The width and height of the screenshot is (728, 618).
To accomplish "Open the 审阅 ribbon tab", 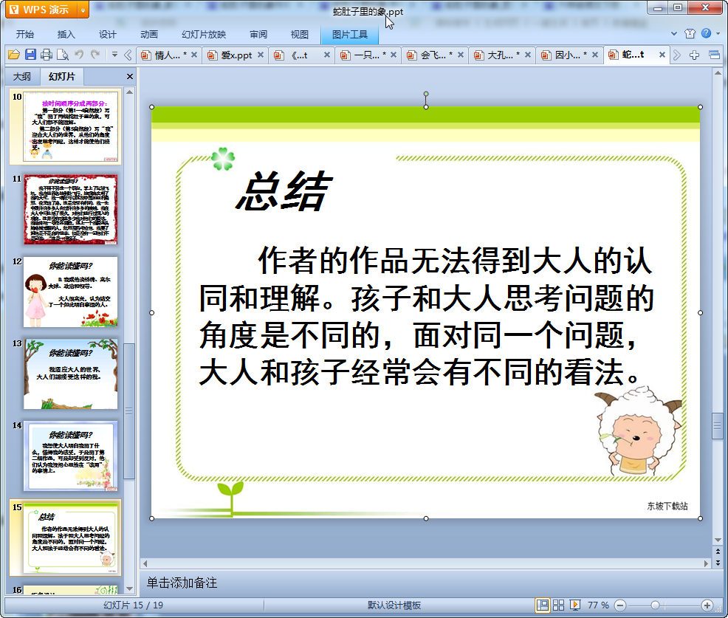I will point(258,35).
